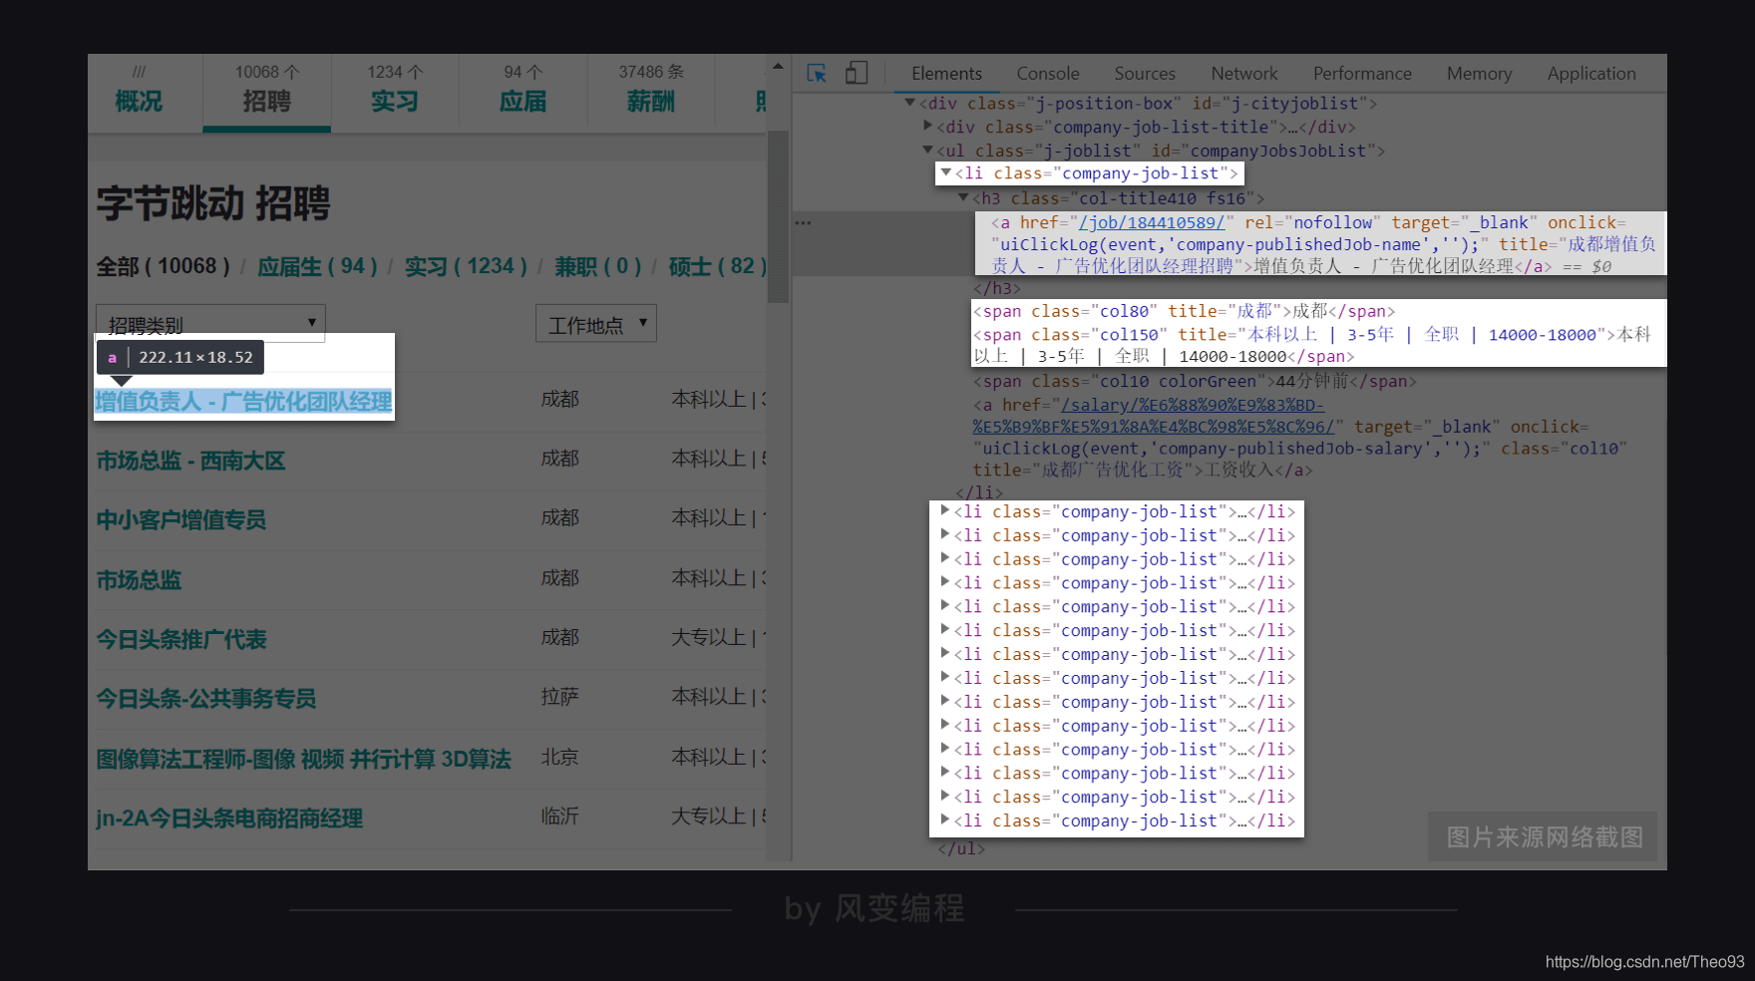This screenshot has width=1755, height=981.
Task: Filter by 兼职 (0)
Action: click(x=598, y=266)
